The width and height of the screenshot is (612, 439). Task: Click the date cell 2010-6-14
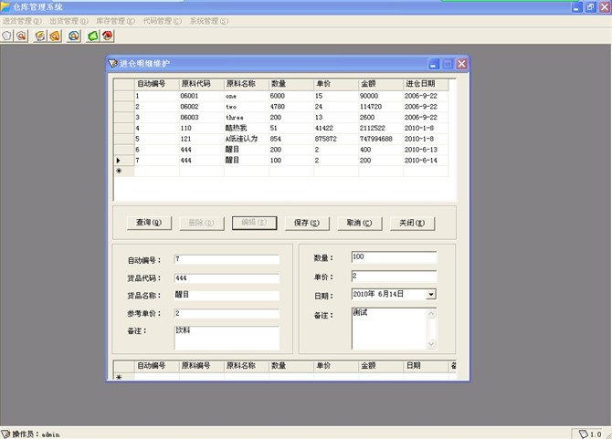(x=426, y=161)
